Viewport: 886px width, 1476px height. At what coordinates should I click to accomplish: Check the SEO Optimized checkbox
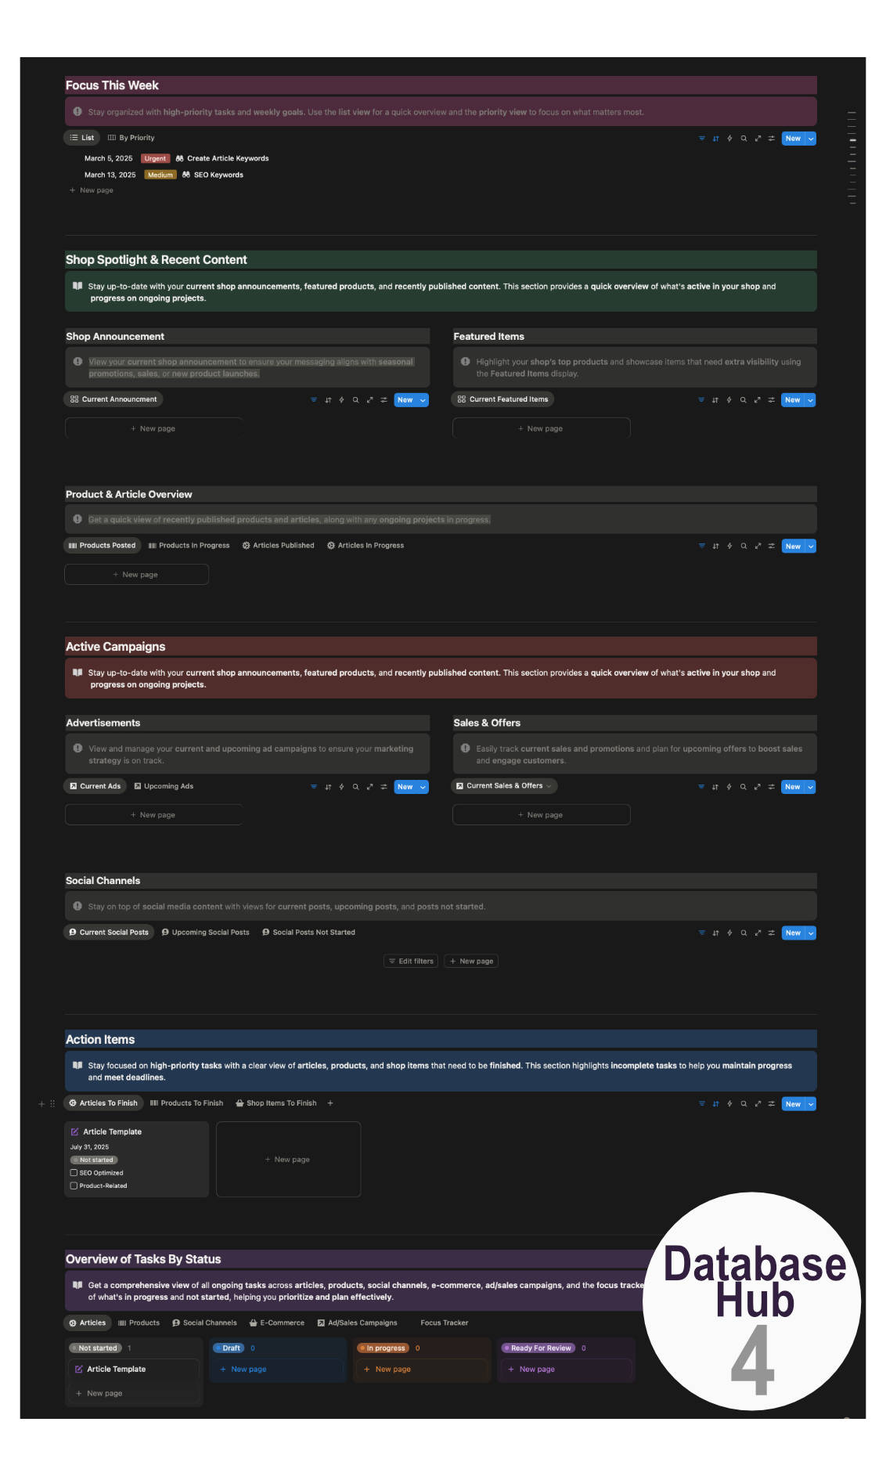tap(74, 1173)
